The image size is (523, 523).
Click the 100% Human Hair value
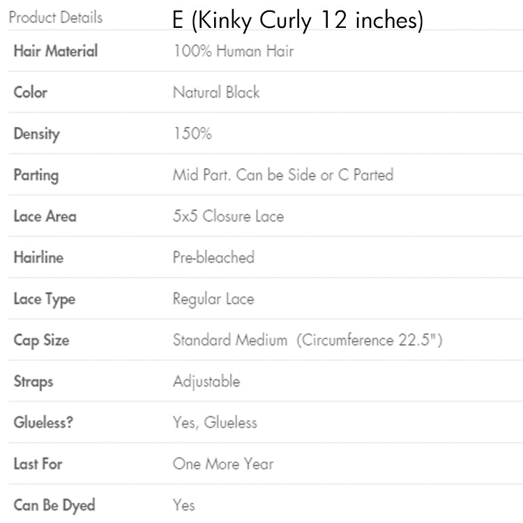point(233,51)
